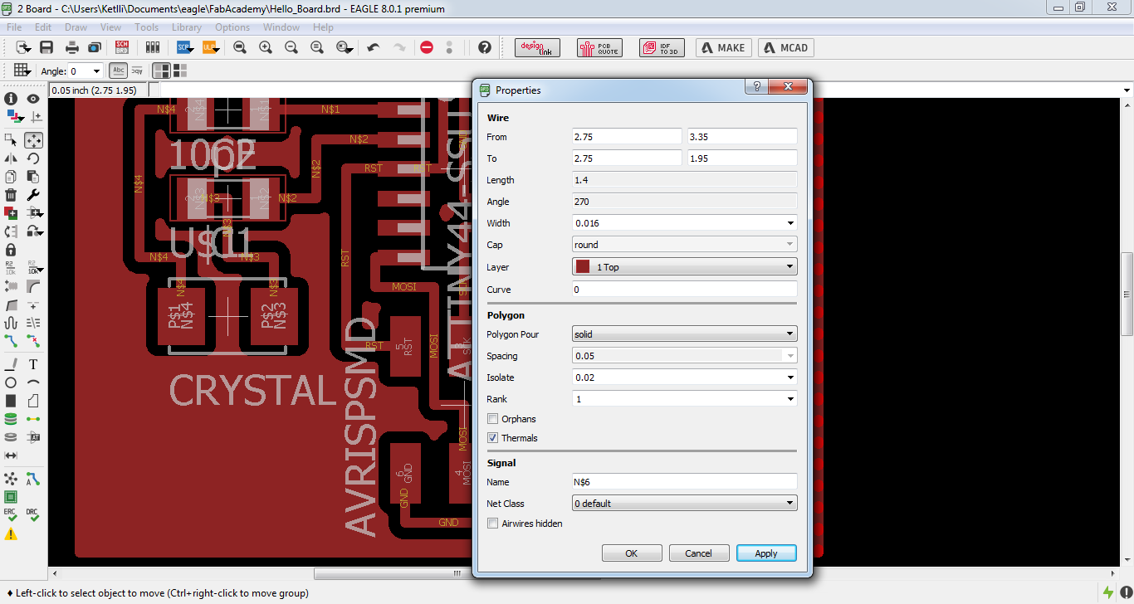Open the Edit menu
Viewport: 1134px width, 604px height.
43,27
